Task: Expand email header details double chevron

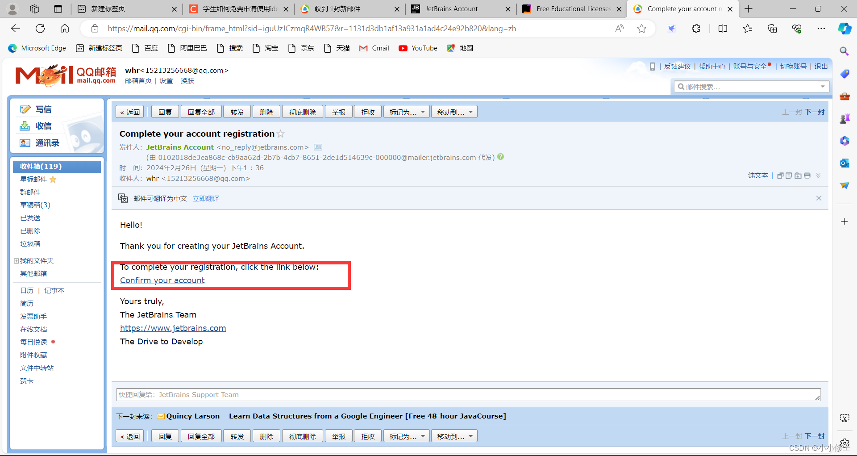Action: click(818, 176)
